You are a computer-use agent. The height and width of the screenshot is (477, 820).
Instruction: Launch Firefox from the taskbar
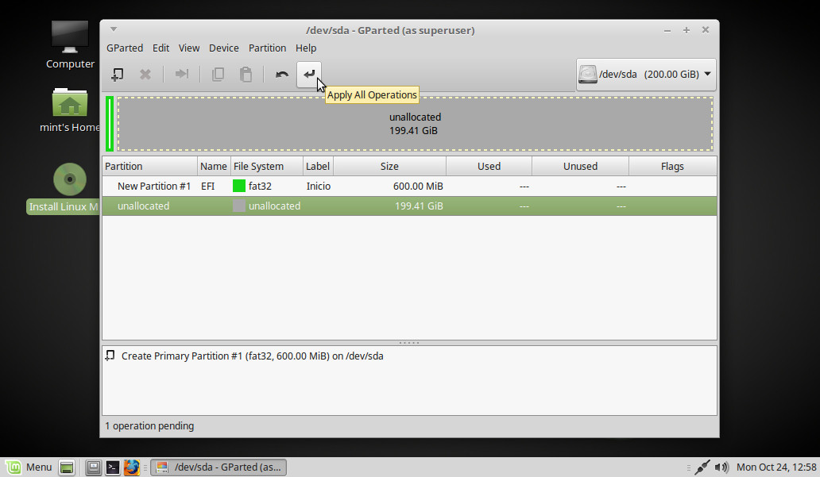pyautogui.click(x=132, y=467)
